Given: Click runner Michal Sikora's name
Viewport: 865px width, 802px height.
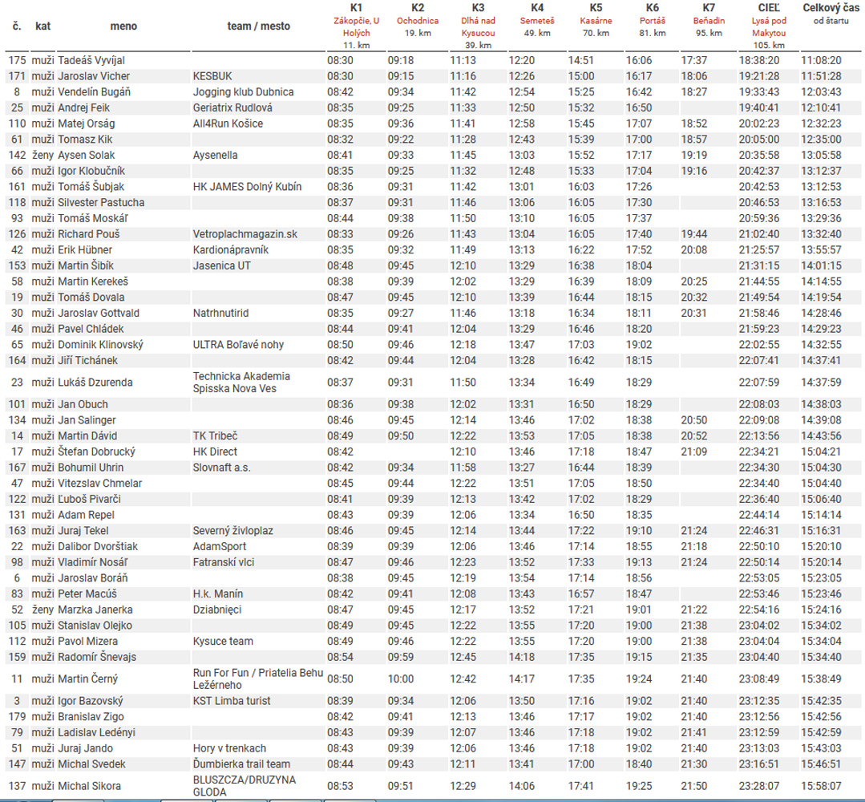Looking at the screenshot, I should tap(87, 786).
